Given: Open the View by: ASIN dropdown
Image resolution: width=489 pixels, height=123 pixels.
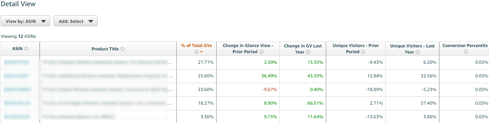Looking at the screenshot, I should [x=26, y=21].
